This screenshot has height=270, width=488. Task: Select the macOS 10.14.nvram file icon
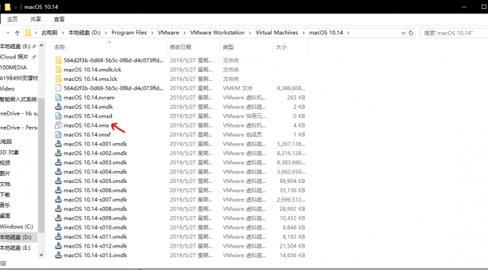tap(59, 97)
